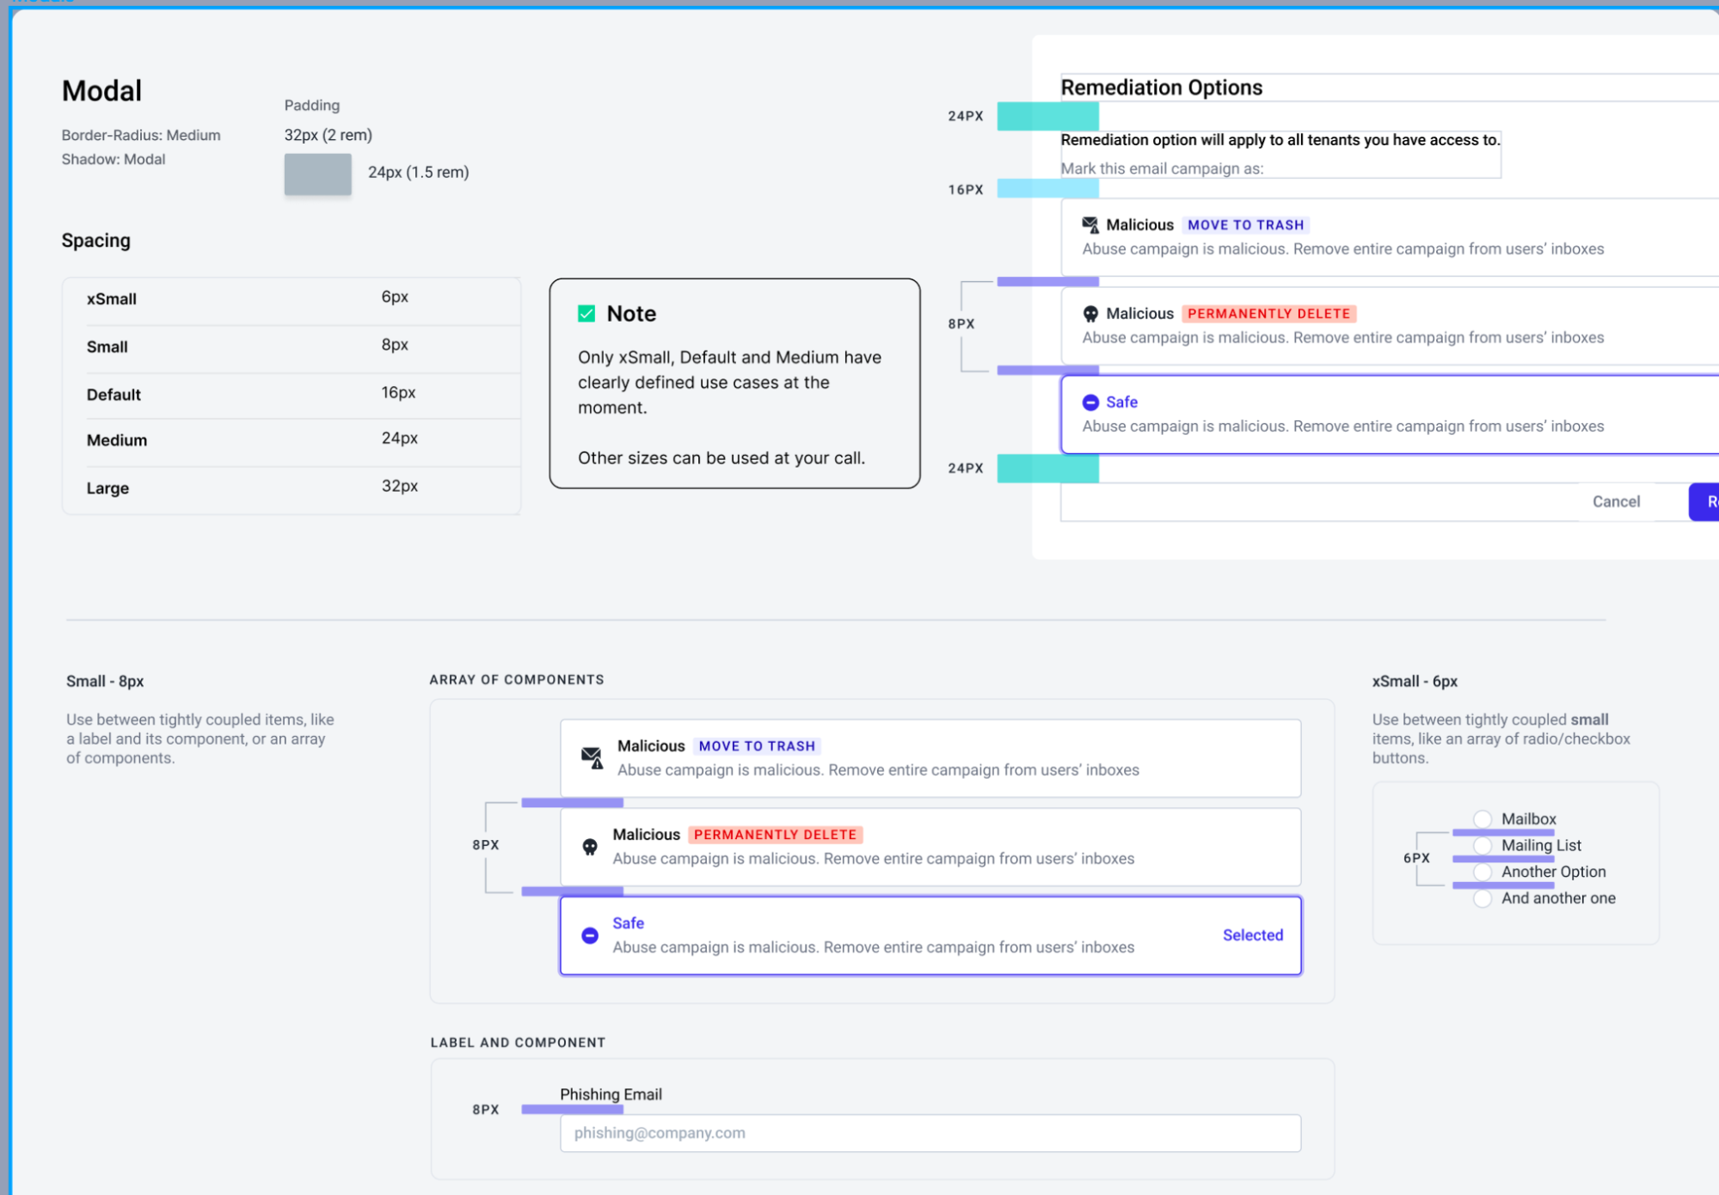Image resolution: width=1719 pixels, height=1195 pixels.
Task: Click the mail warning icon in array Move to Trash card
Action: (x=592, y=758)
